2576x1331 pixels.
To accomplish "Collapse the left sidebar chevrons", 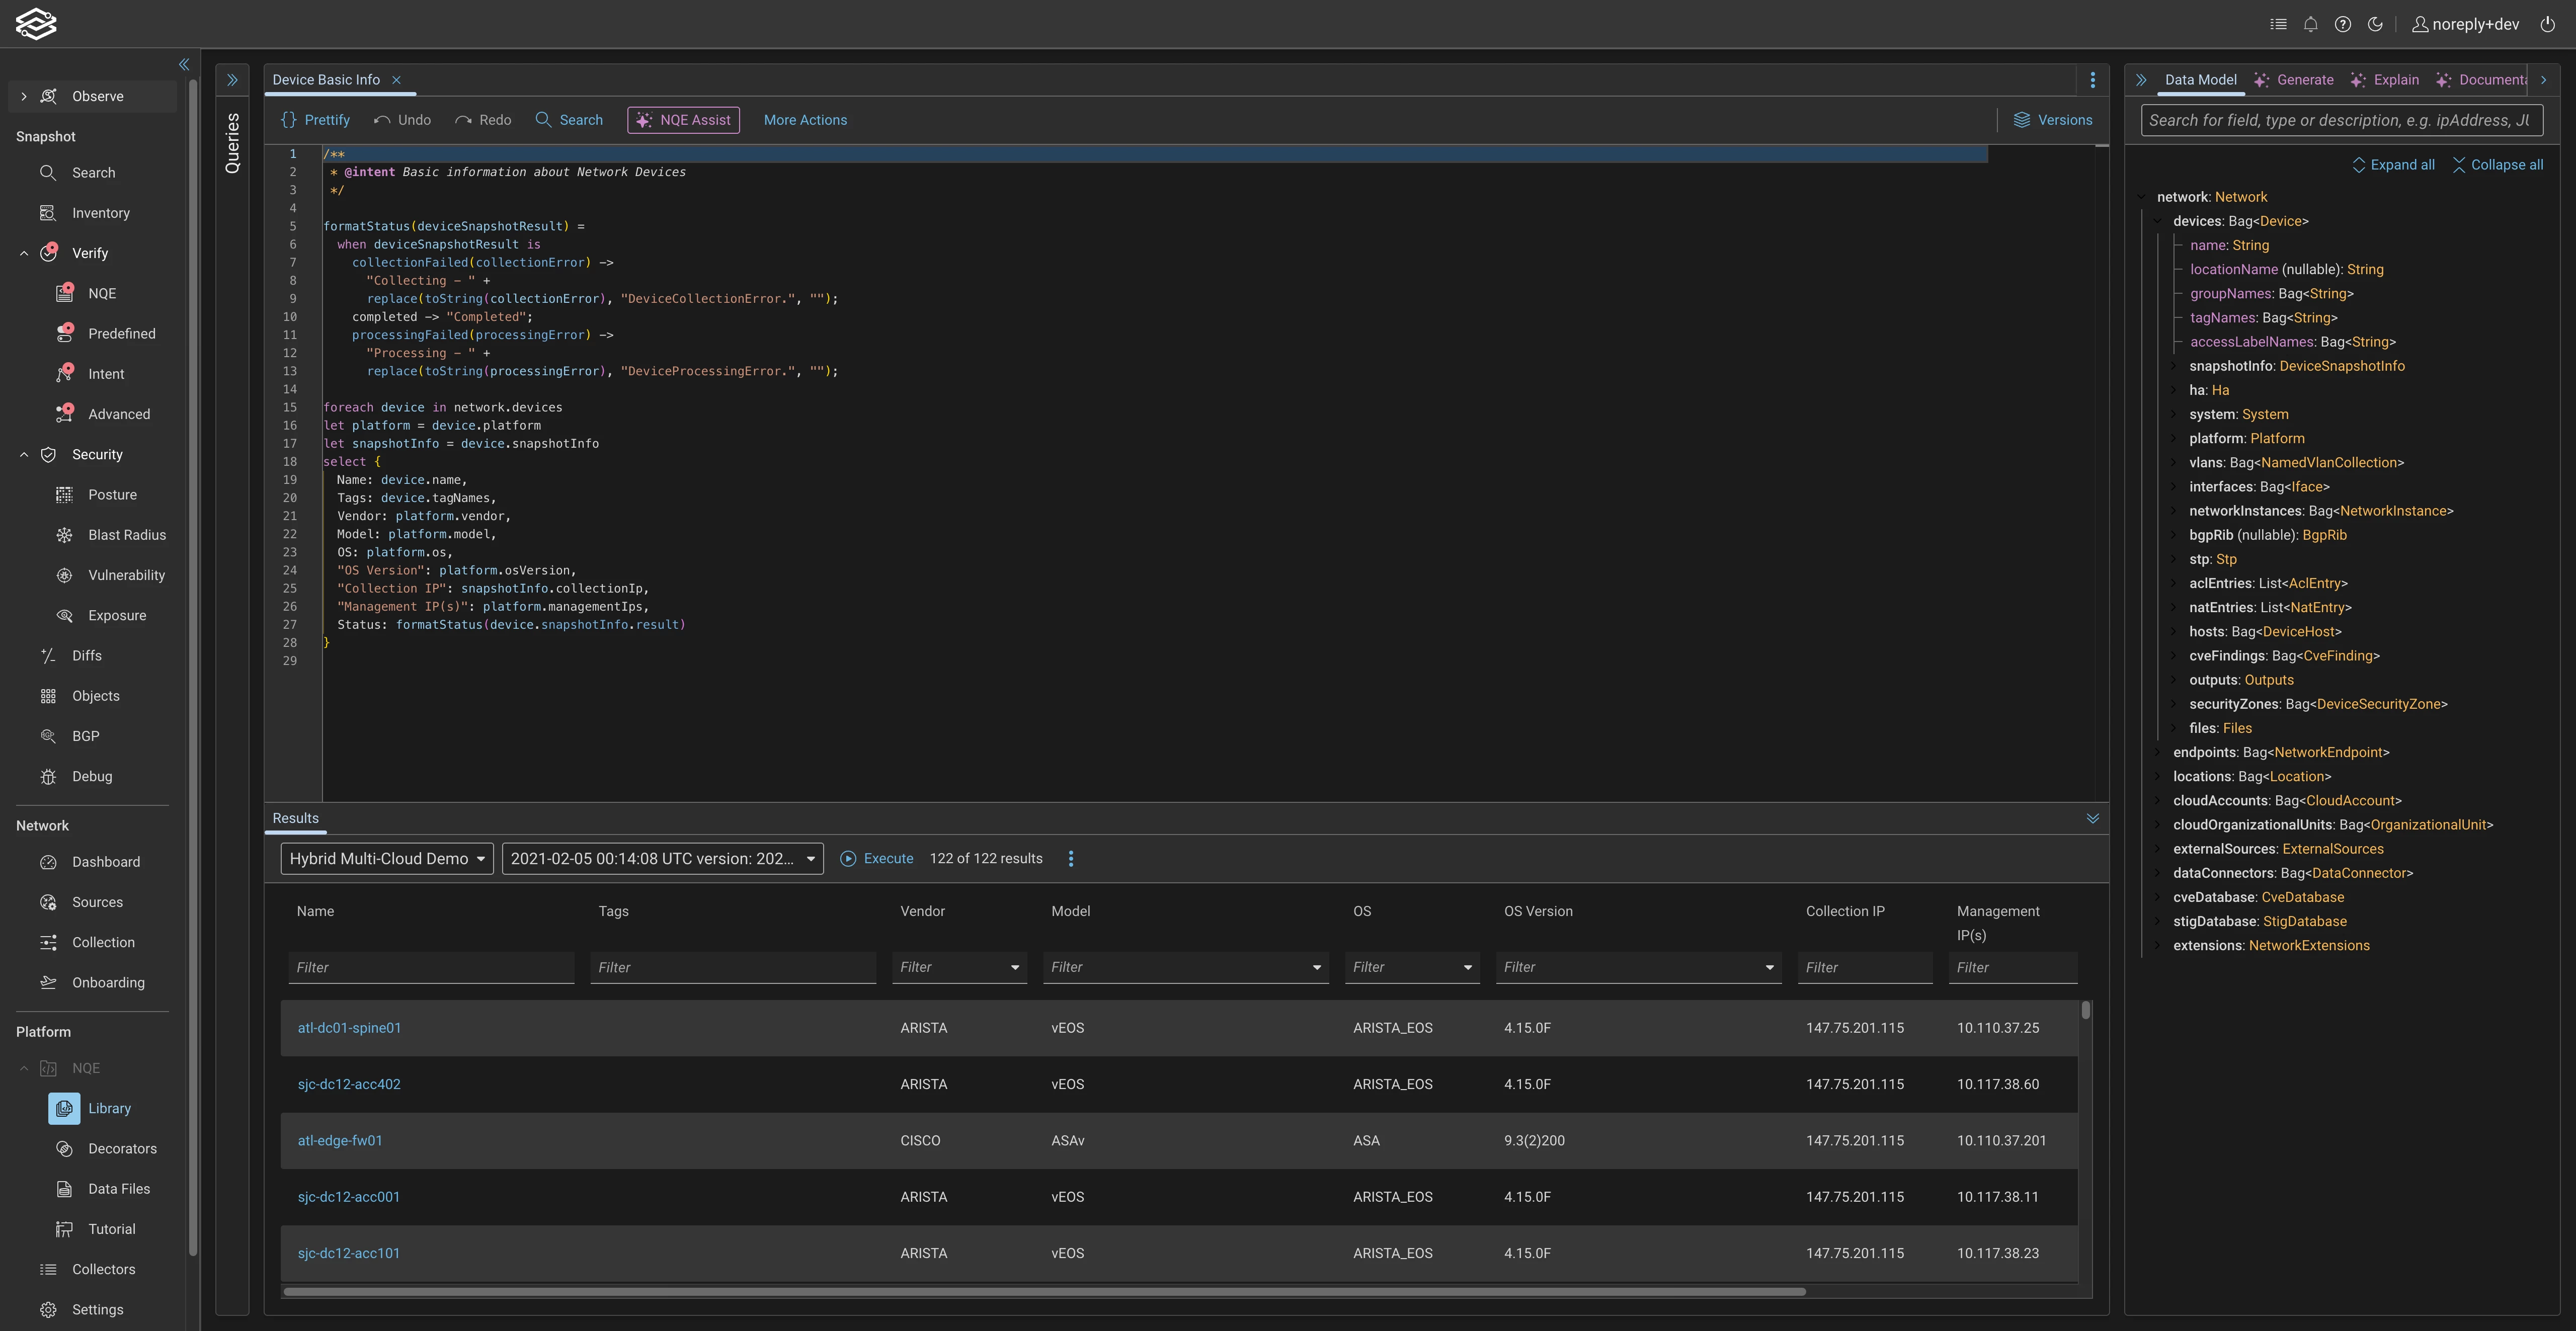I will [x=184, y=64].
